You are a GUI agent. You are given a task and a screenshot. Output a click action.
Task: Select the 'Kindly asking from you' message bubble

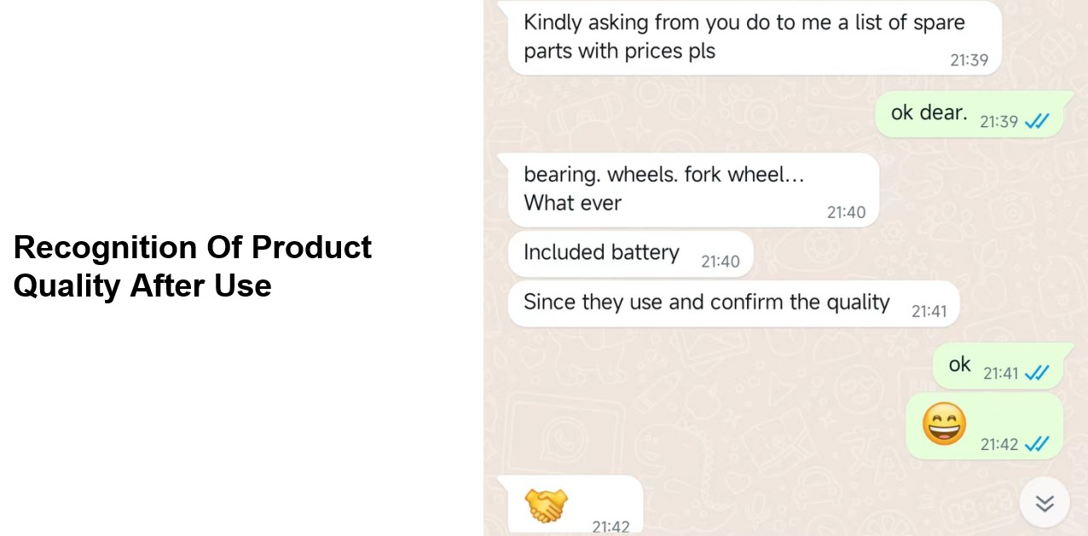point(755,38)
